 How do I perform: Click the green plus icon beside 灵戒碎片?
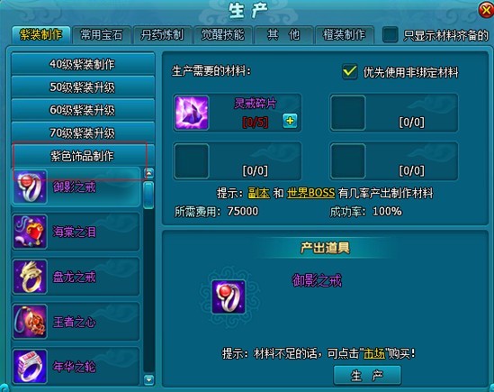pos(290,121)
